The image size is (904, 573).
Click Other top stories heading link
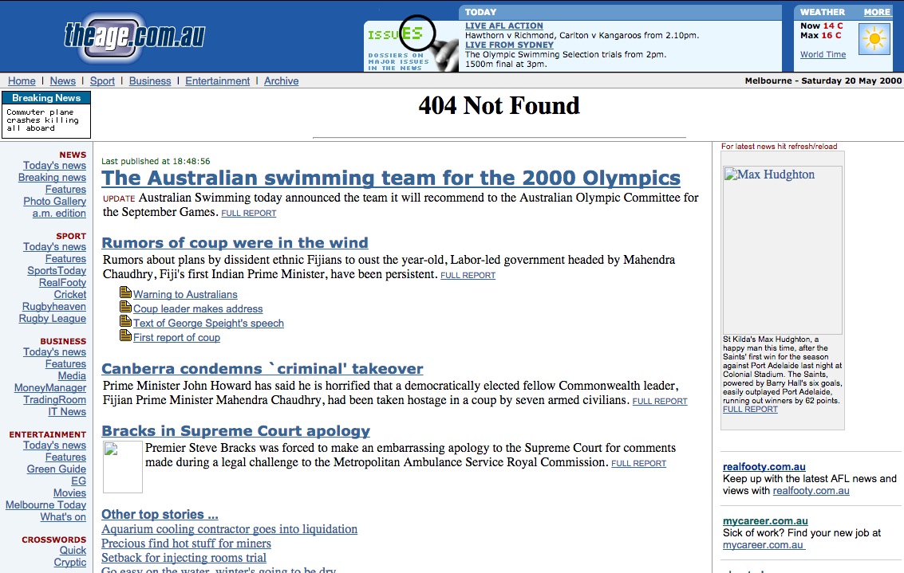click(x=160, y=514)
